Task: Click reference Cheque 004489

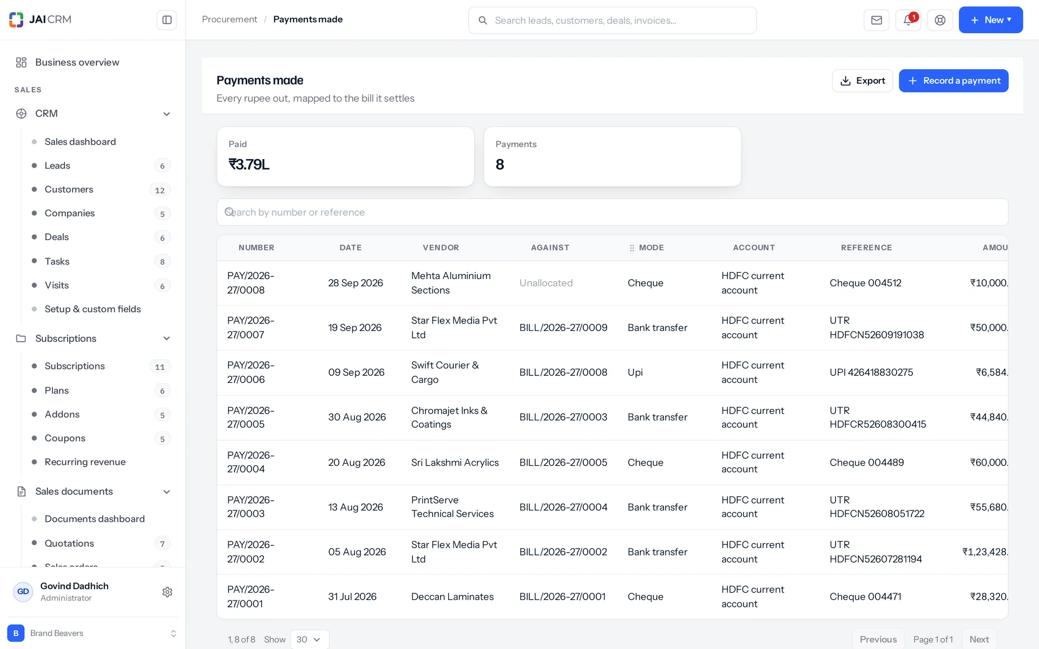Action: [867, 462]
